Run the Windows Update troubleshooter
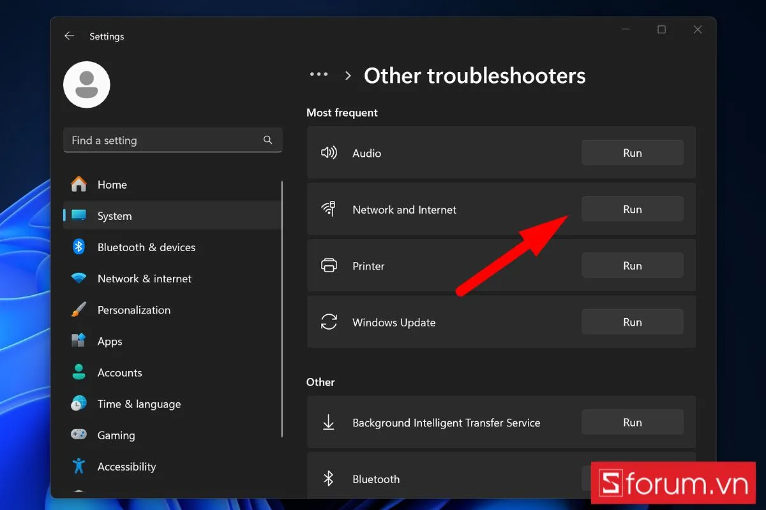Viewport: 766px width, 510px height. (x=632, y=322)
